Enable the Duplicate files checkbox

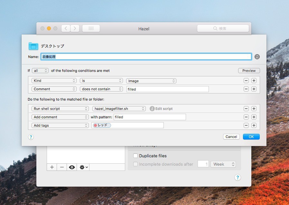[x=135, y=156]
